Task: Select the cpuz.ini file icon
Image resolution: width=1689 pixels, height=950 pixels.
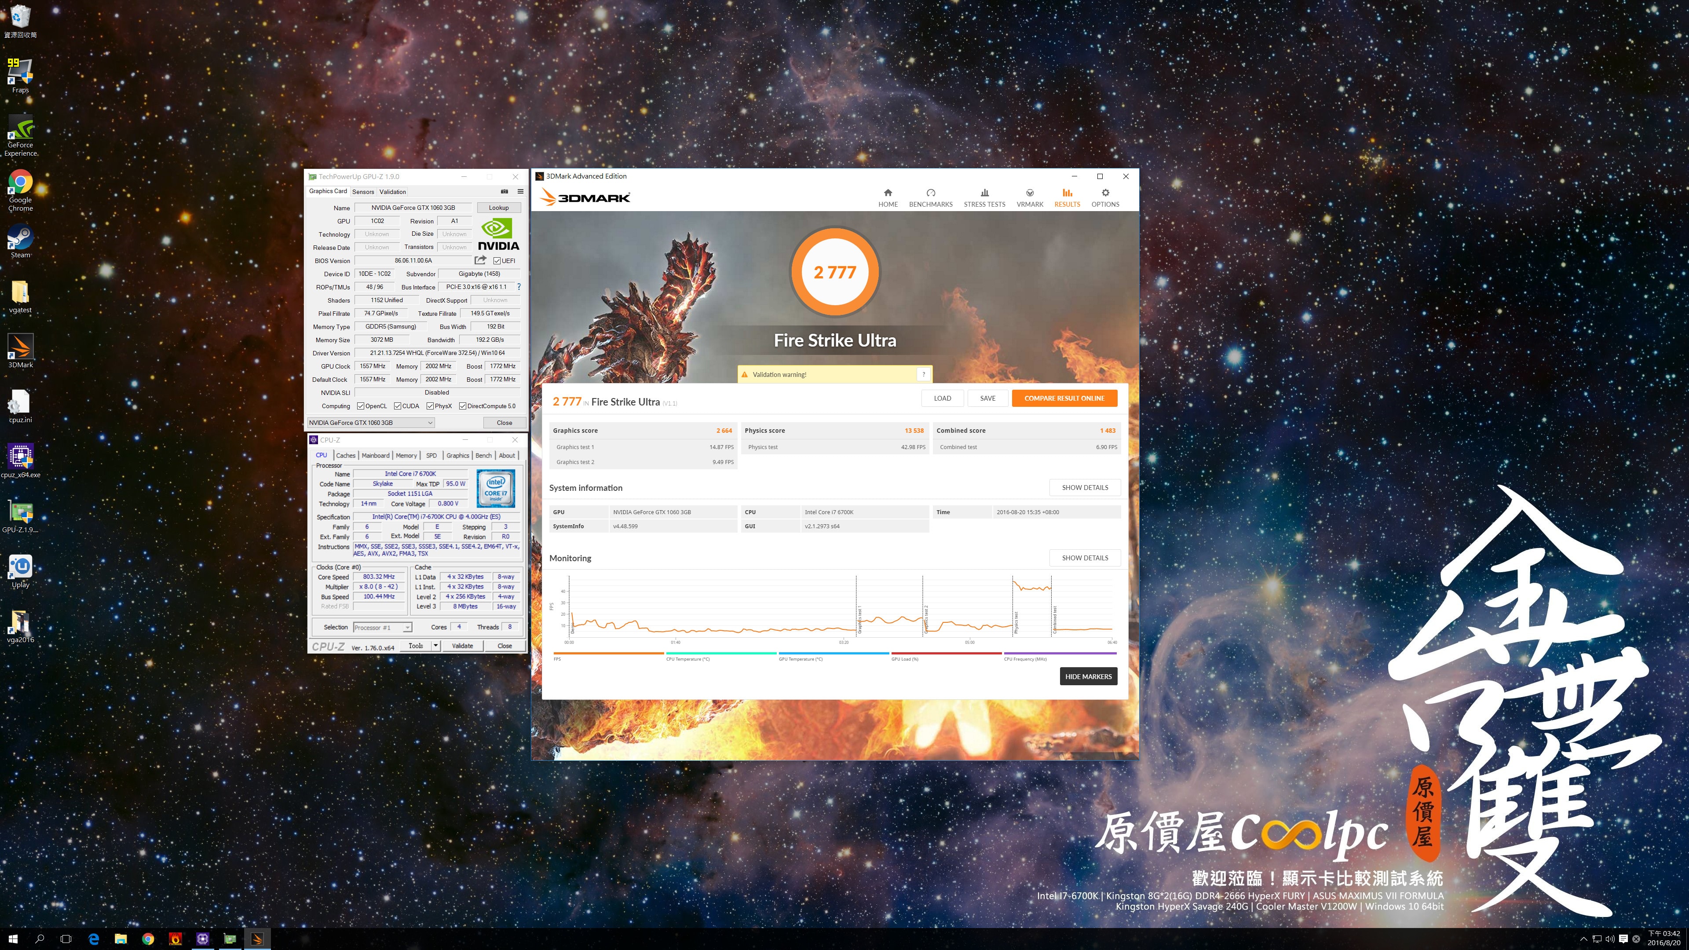Action: 20,406
